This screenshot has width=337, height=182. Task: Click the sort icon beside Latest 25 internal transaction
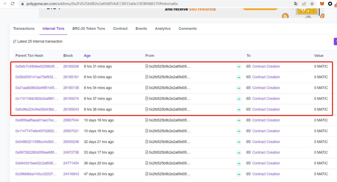click(15, 41)
